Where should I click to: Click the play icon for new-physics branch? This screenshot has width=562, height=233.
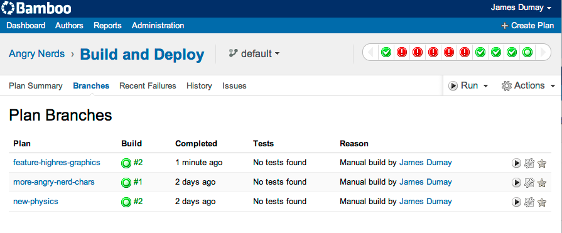click(516, 202)
